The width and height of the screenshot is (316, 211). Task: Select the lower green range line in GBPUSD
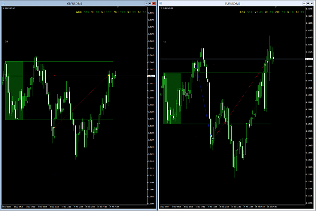[x=59, y=120]
